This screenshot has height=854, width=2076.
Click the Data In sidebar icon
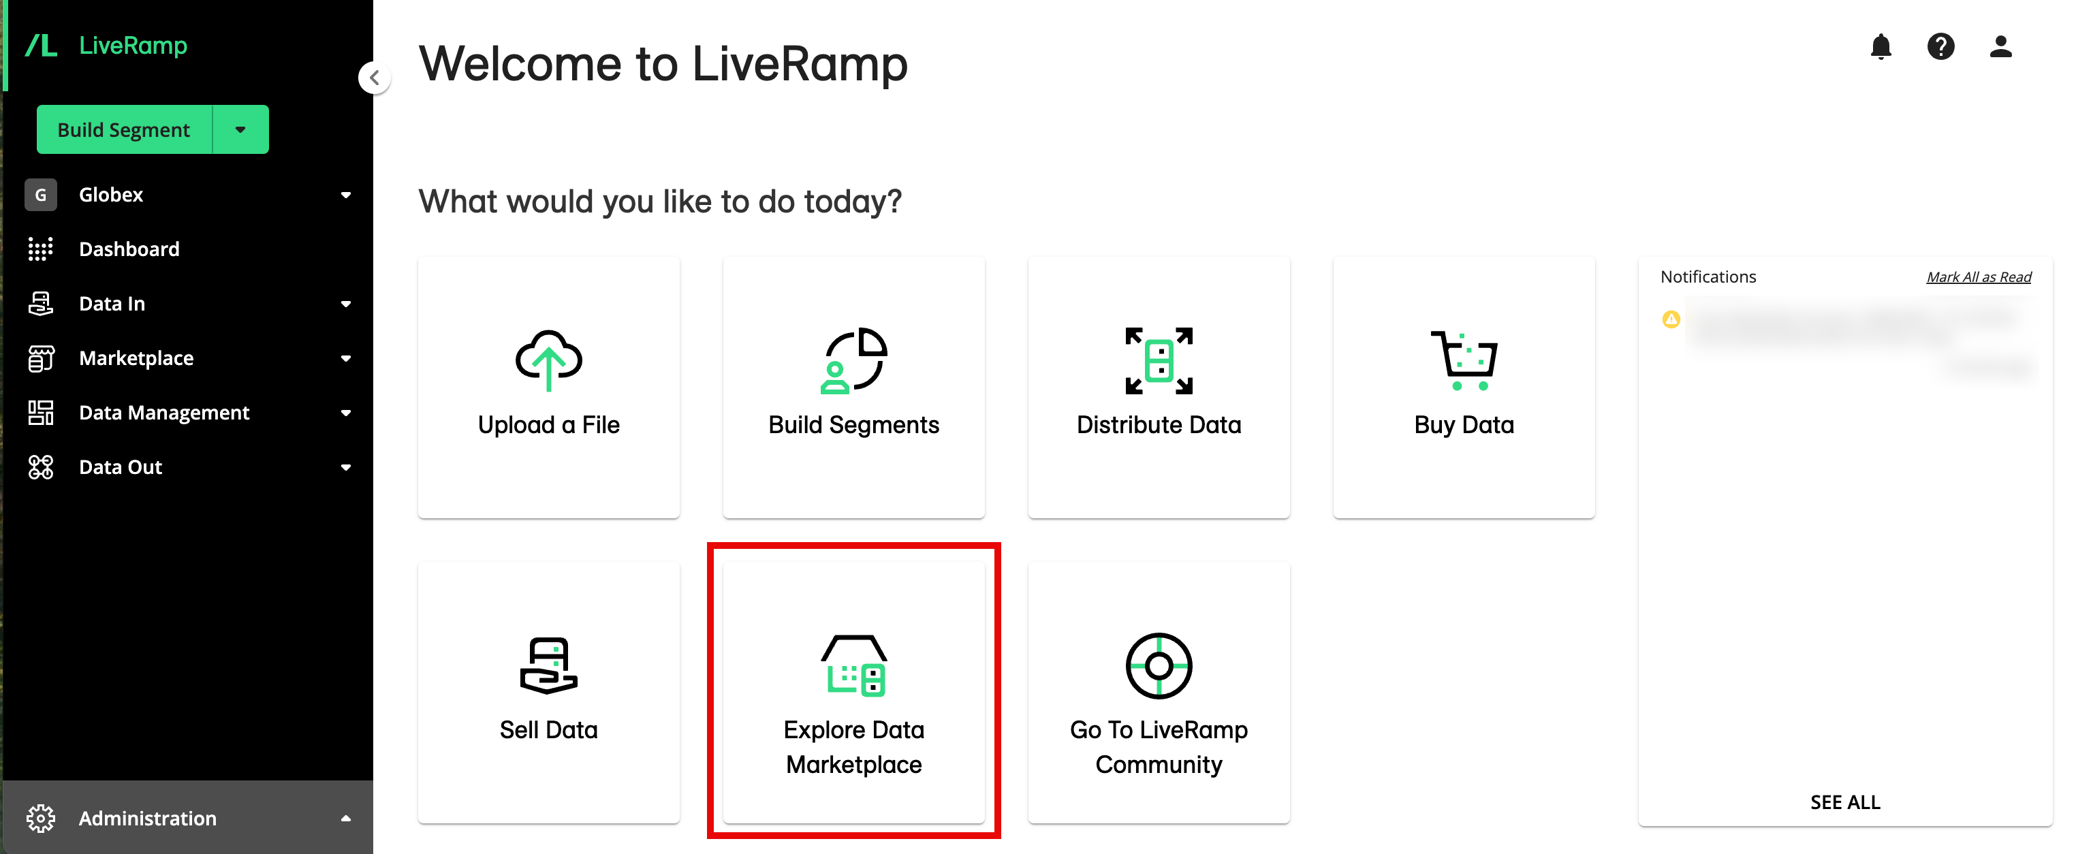click(x=40, y=304)
